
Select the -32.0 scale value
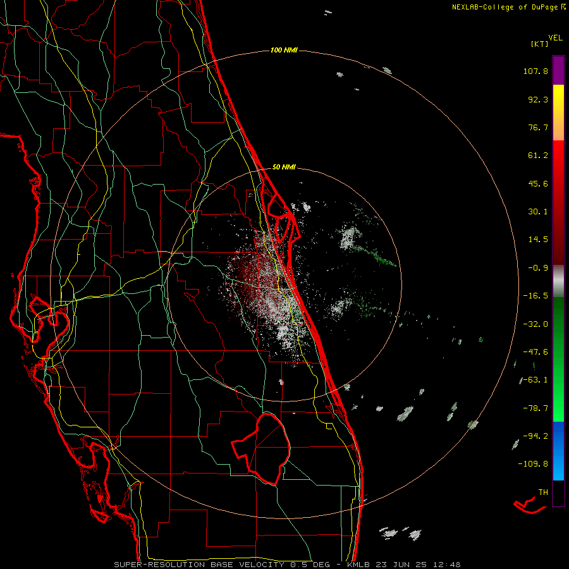tap(535, 324)
